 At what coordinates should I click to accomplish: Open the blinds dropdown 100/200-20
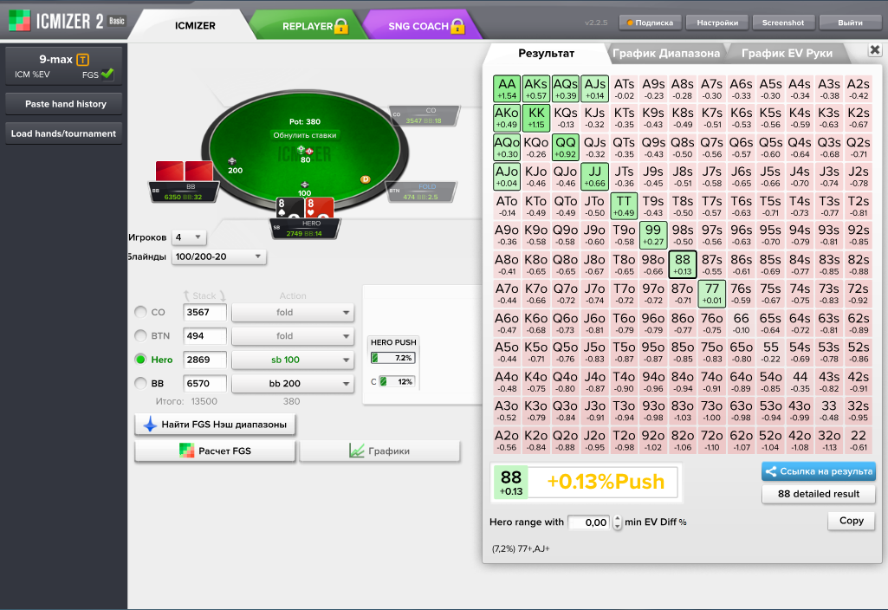tap(218, 256)
